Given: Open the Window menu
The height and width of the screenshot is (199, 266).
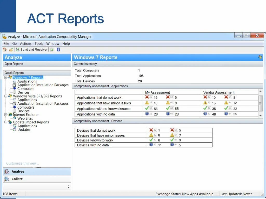Looking at the screenshot, I should (x=52, y=44).
